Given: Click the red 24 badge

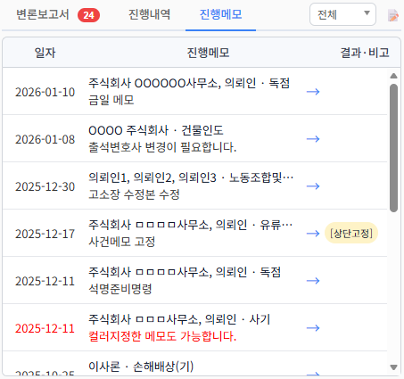Looking at the screenshot, I should [88, 15].
